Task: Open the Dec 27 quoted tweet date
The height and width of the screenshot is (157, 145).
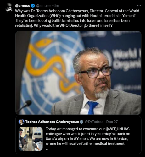Action: coord(112,122)
